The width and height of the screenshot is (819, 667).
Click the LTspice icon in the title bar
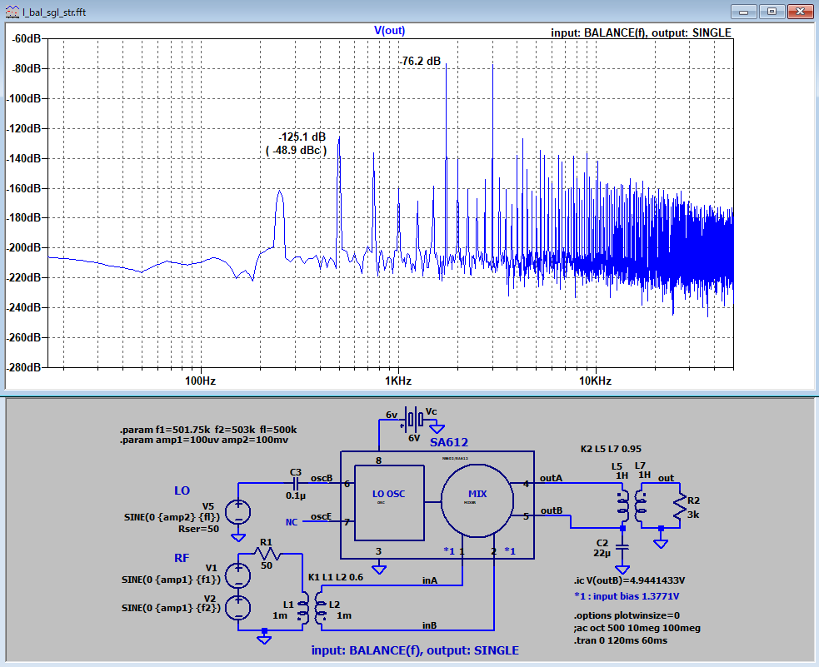(12, 12)
